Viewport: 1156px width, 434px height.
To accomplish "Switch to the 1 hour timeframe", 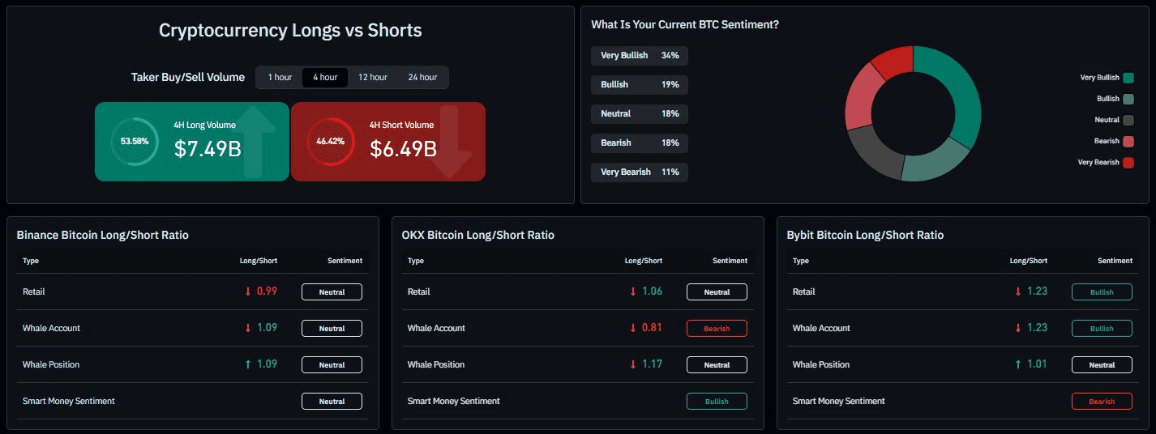I will 280,78.
